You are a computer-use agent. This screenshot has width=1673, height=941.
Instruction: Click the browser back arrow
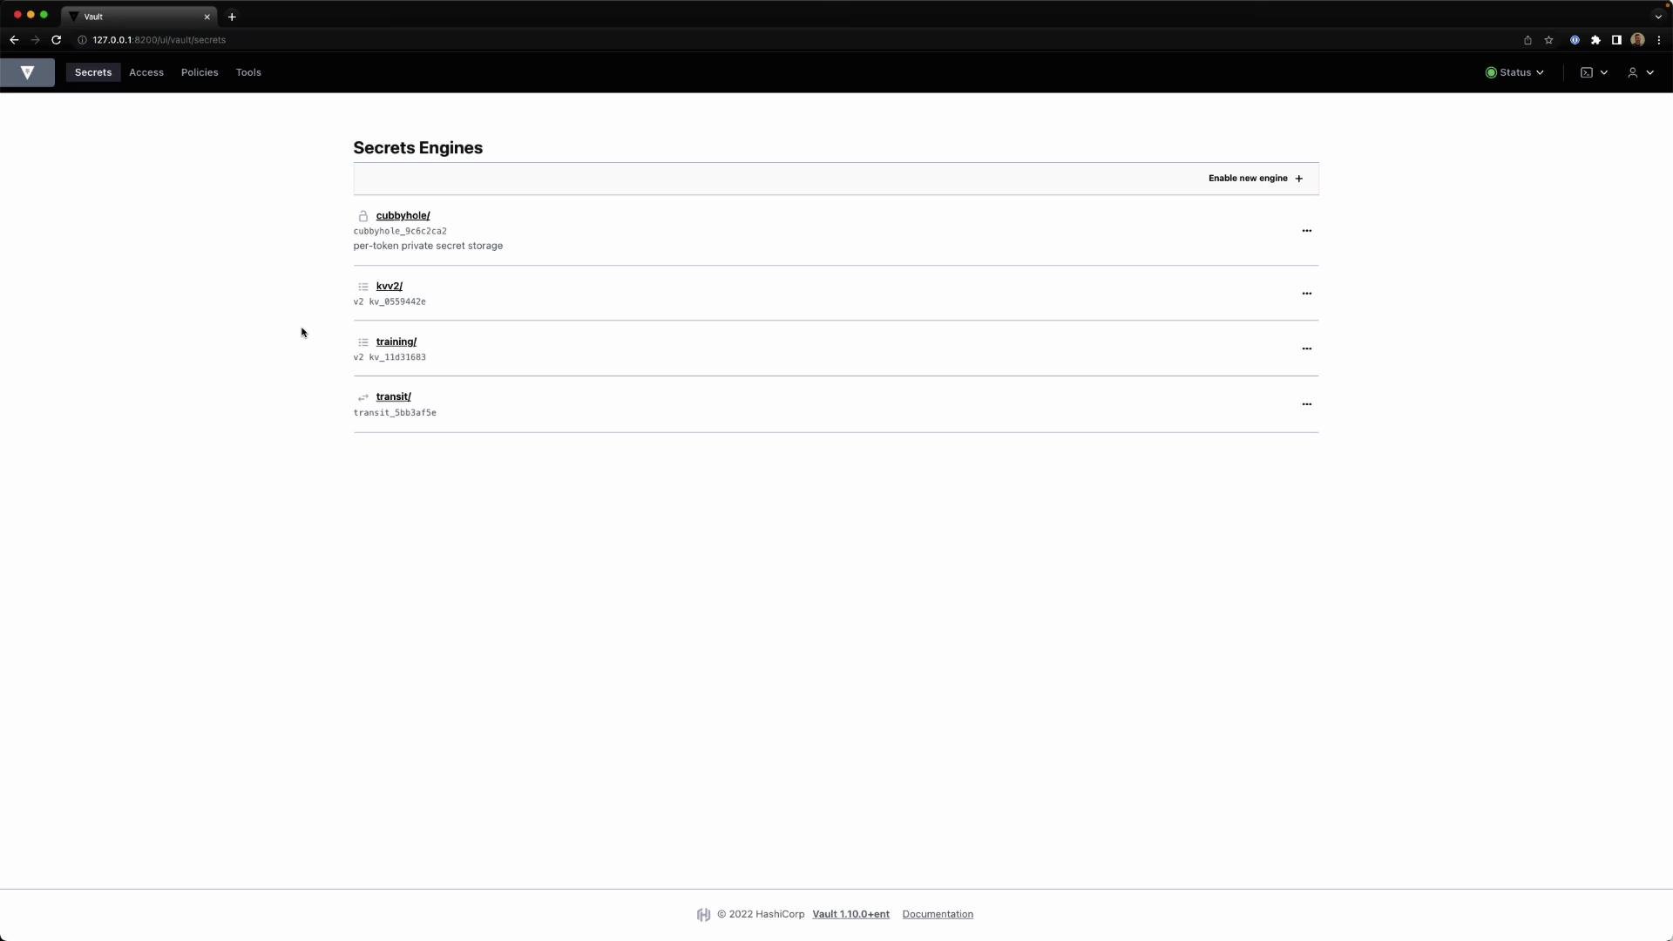14,40
